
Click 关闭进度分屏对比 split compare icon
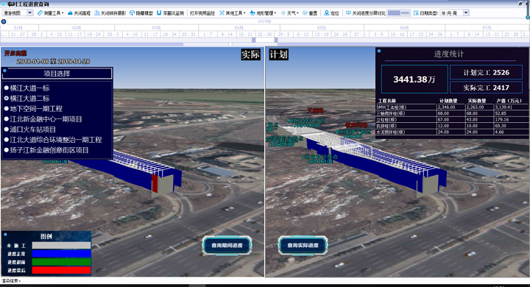coord(348,13)
